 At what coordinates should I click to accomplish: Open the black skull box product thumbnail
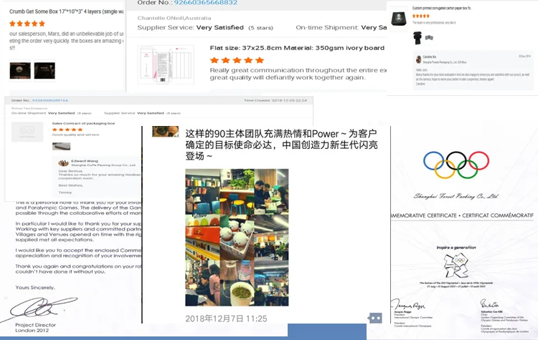pos(399,17)
